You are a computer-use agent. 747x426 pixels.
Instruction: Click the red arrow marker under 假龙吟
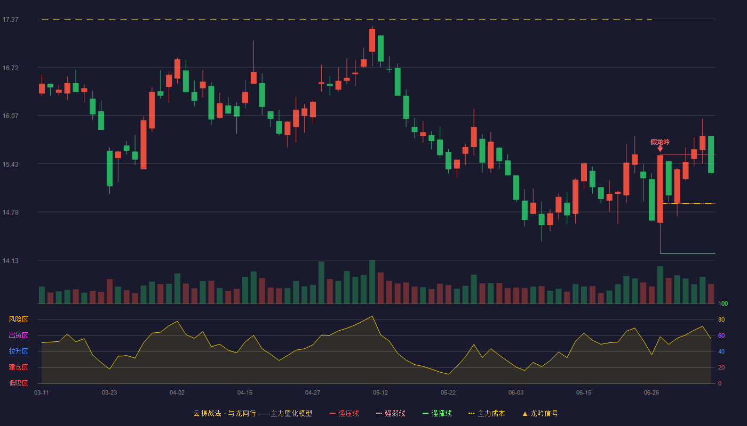[660, 149]
